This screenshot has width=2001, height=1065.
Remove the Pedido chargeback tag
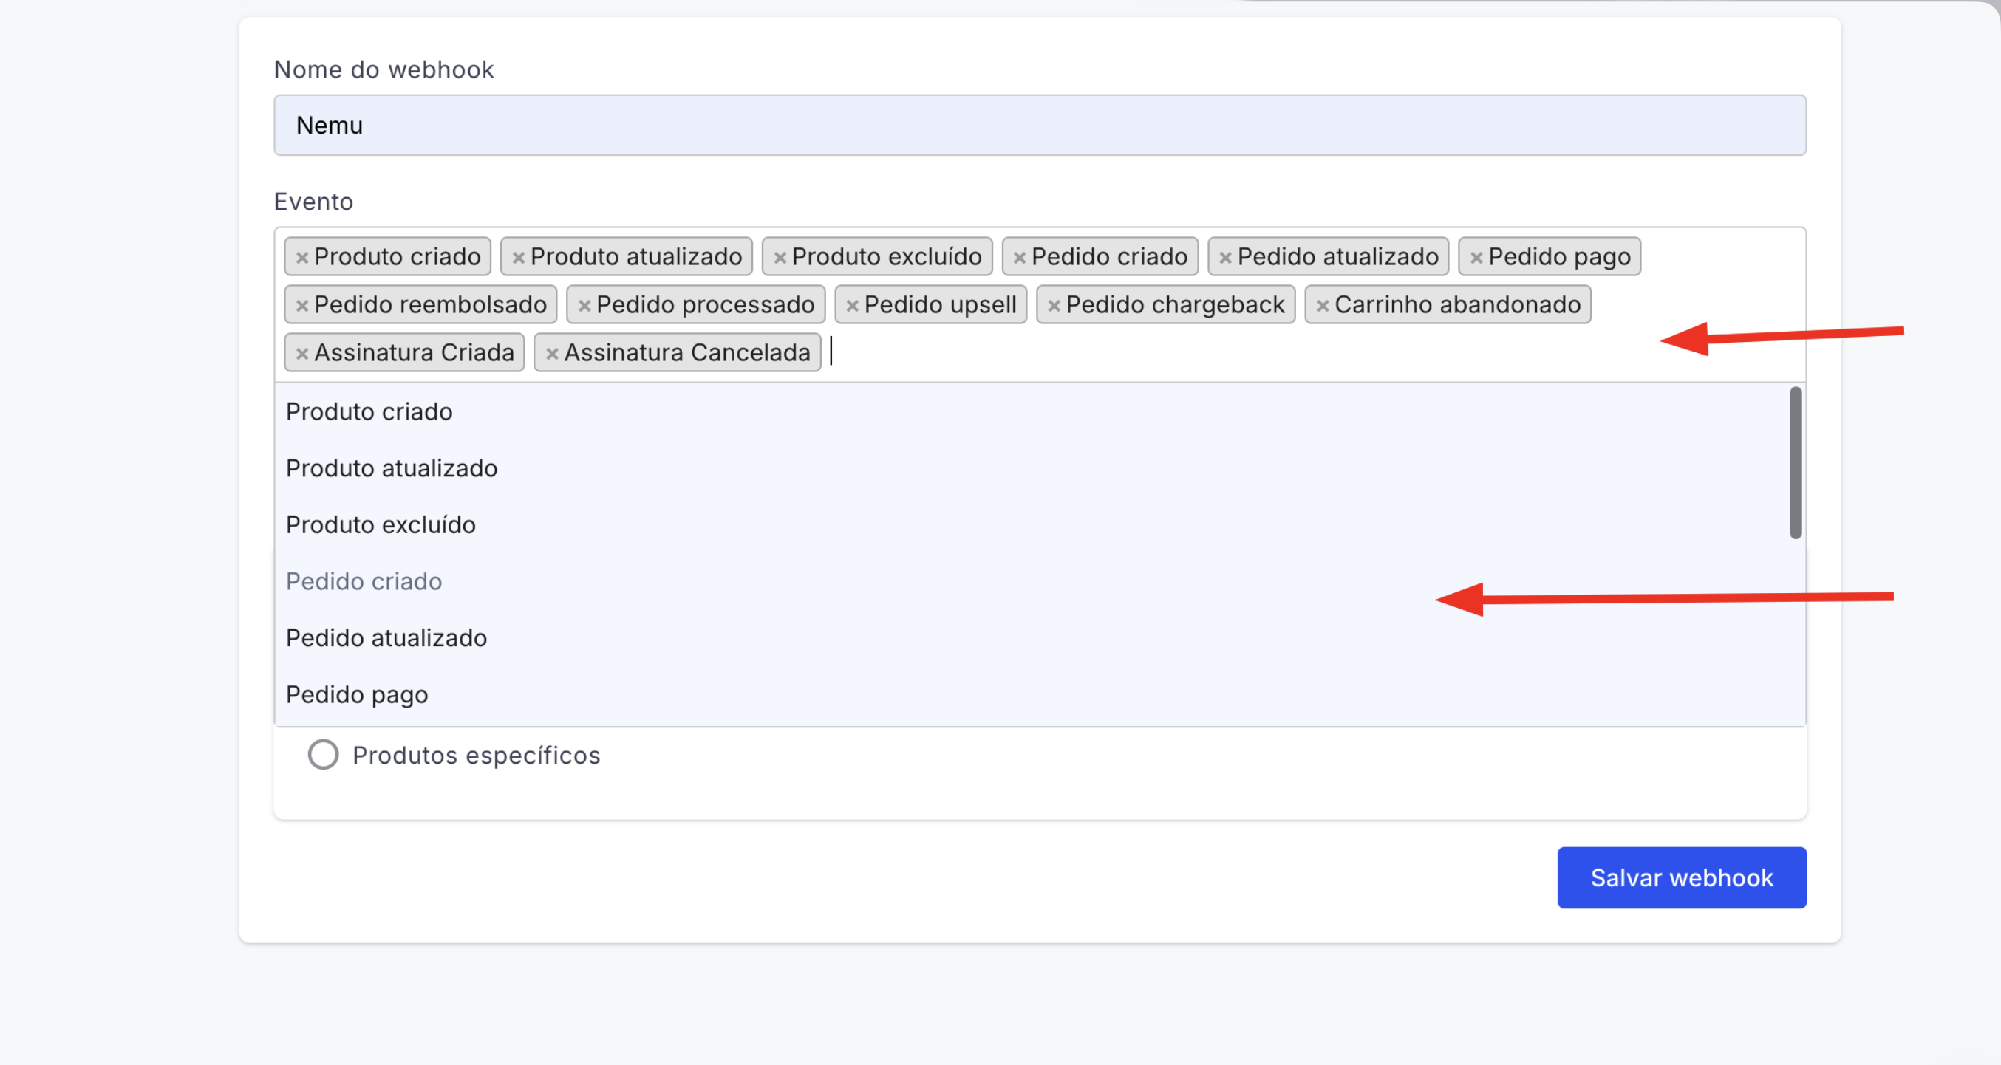pos(1053,306)
